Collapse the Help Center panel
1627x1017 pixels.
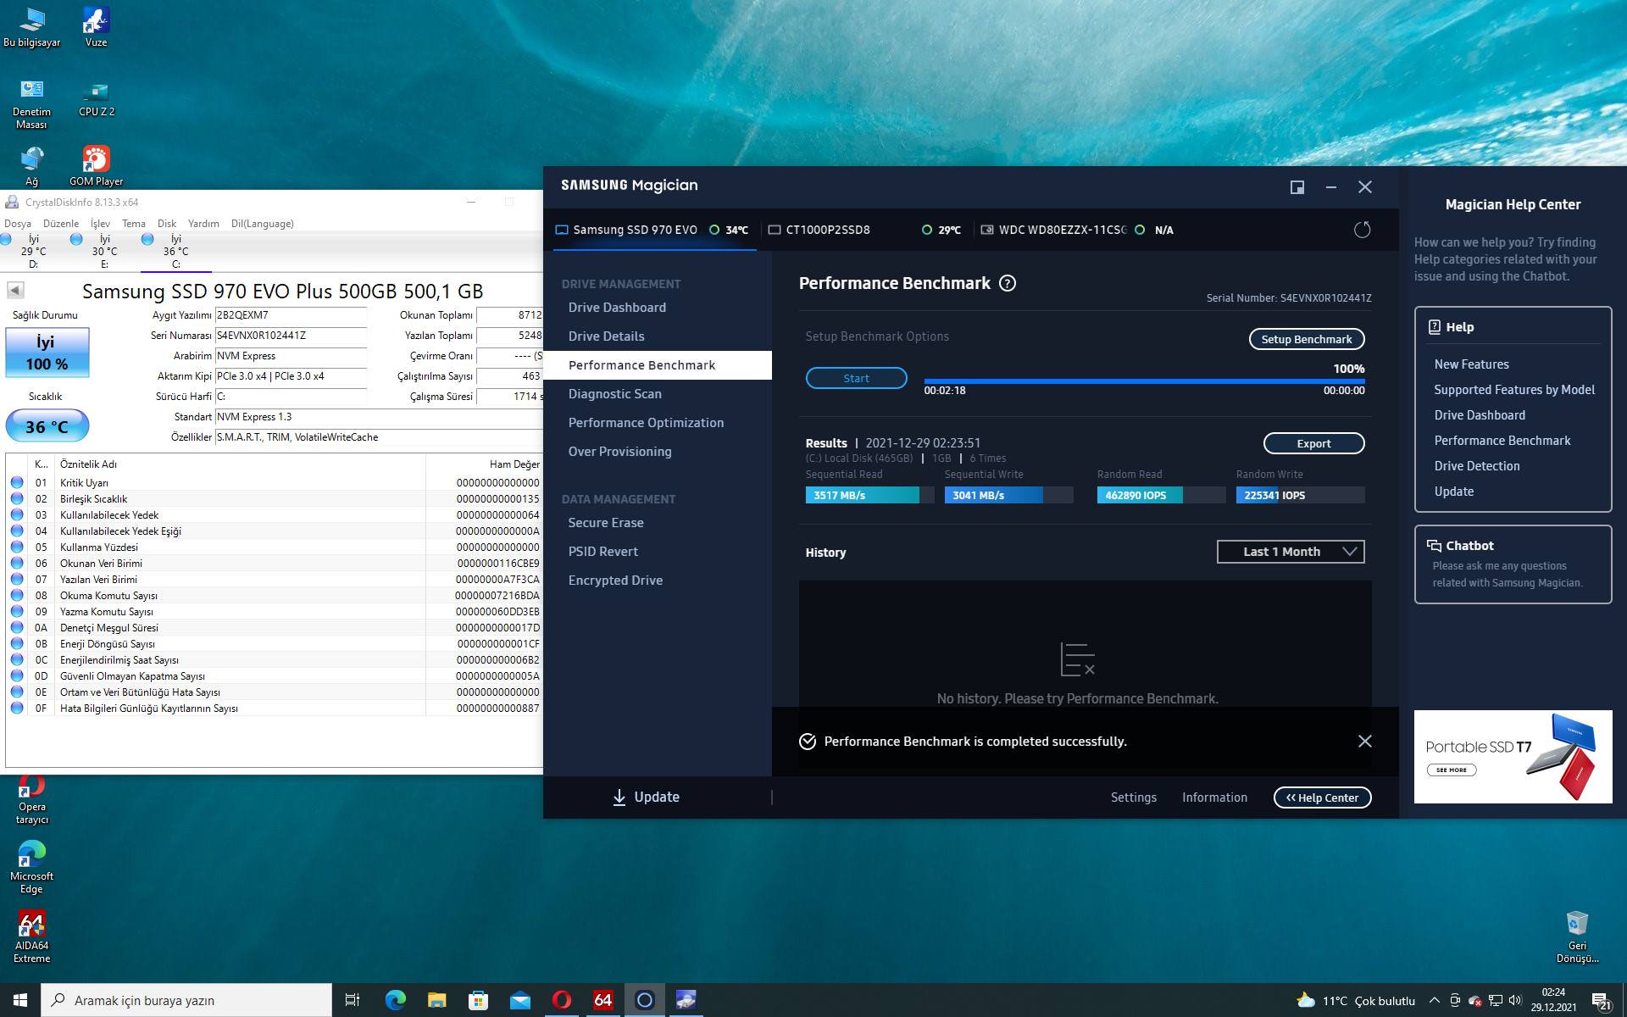click(1322, 797)
